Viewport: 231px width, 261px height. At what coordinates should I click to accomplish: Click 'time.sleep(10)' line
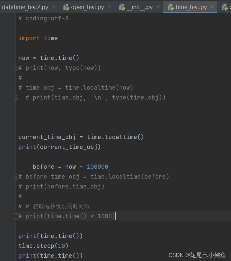pyautogui.click(x=43, y=246)
